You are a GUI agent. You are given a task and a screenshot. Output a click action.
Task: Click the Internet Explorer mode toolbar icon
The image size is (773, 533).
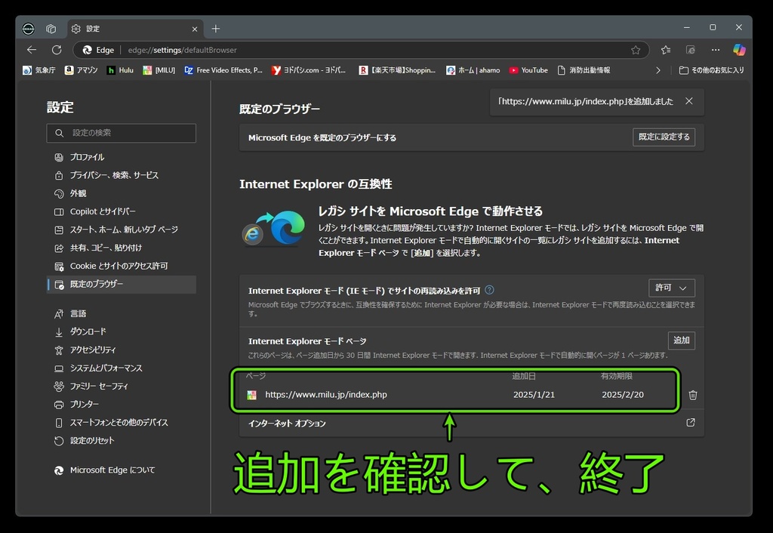tap(691, 50)
